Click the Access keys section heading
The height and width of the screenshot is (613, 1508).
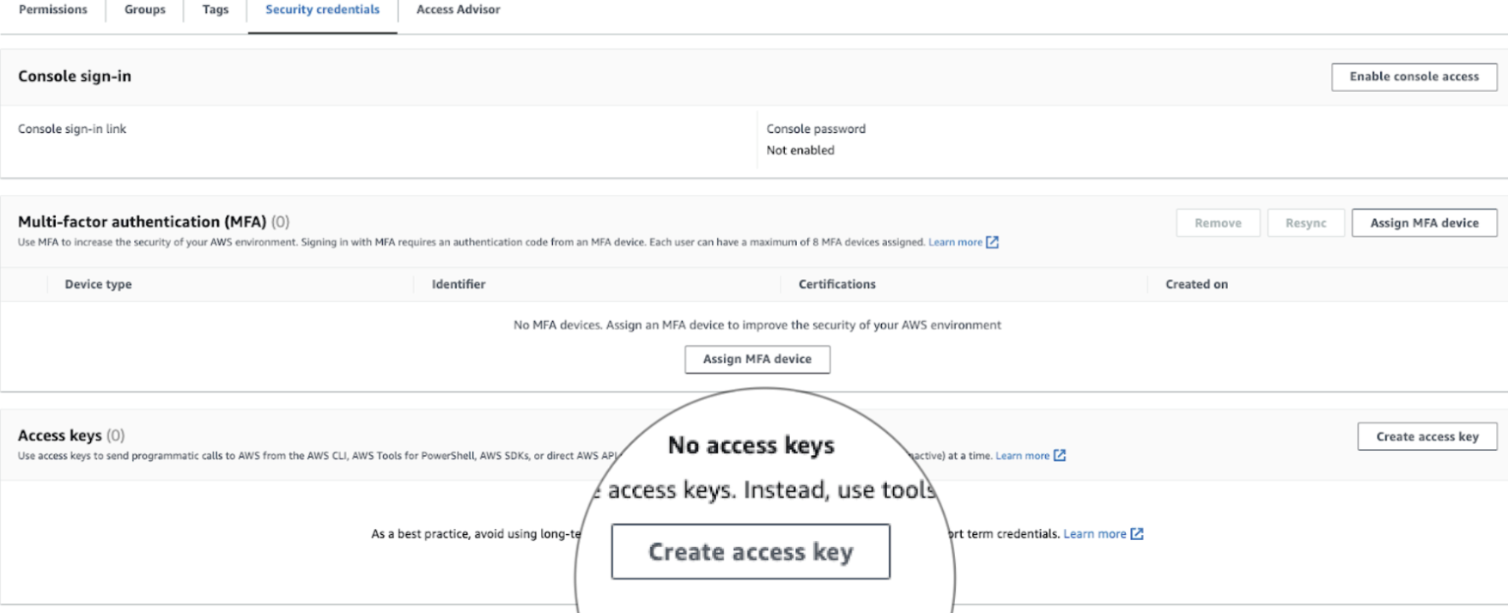pos(60,435)
